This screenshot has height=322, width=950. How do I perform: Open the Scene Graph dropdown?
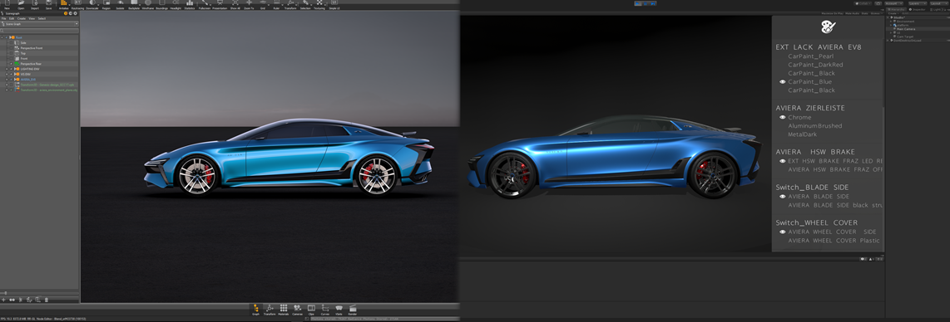pos(40,23)
